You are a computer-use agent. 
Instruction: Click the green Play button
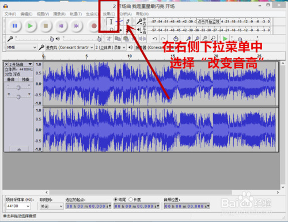30,26
